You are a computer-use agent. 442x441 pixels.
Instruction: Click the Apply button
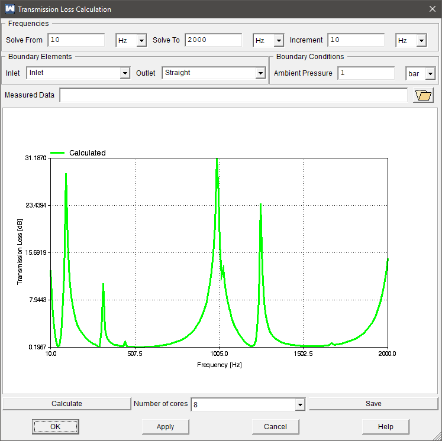coord(166,427)
